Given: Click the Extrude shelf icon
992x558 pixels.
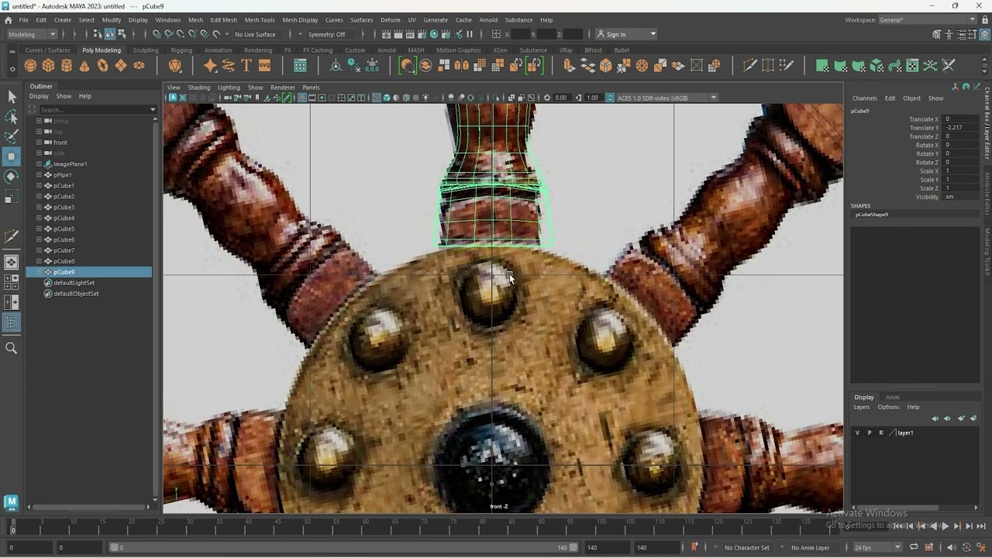Looking at the screenshot, I should point(570,66).
